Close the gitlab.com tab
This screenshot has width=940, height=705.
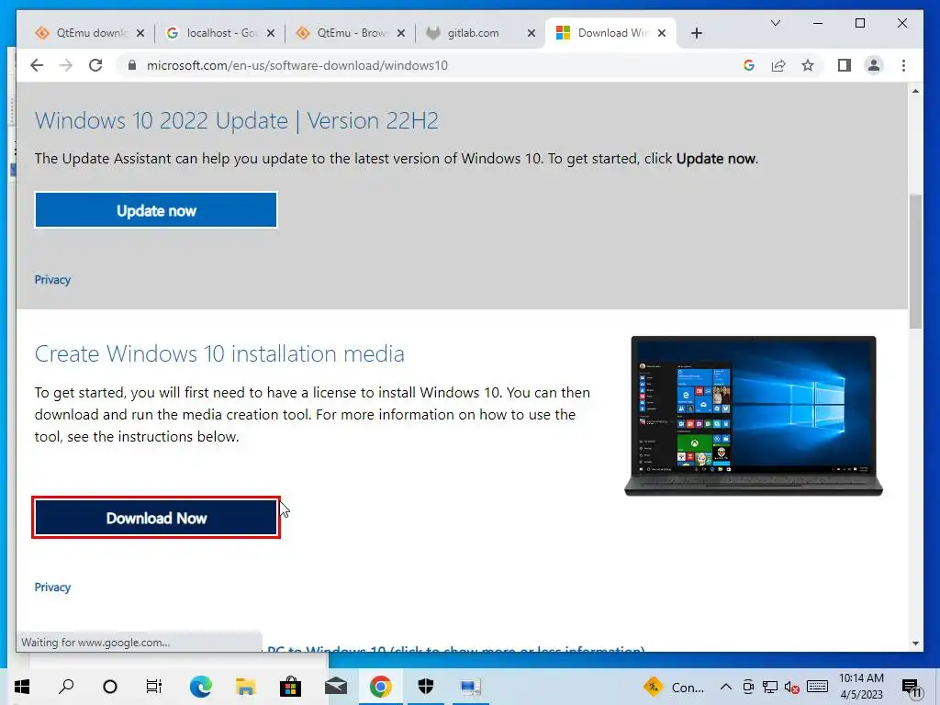[532, 33]
